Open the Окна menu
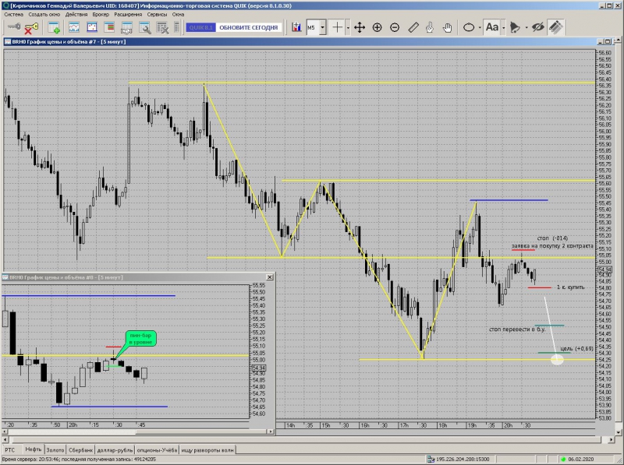The width and height of the screenshot is (624, 465). point(178,14)
